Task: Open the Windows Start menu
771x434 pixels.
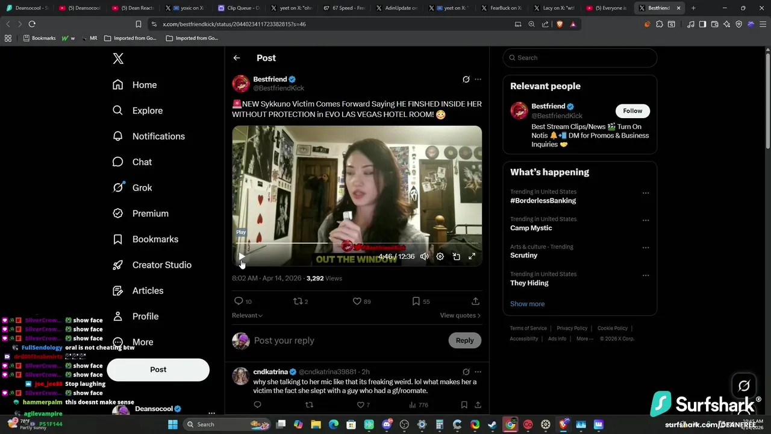Action: pyautogui.click(x=173, y=424)
